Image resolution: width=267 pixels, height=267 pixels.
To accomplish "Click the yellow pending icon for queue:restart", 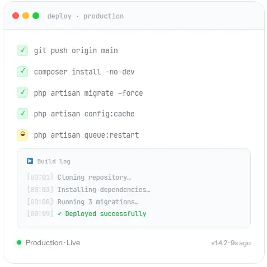I will tap(22, 135).
